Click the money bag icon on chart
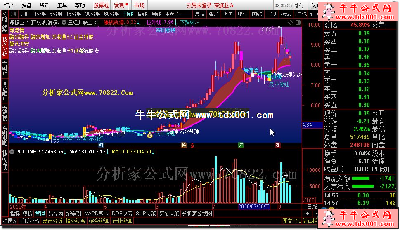This screenshot has height=230, width=400. click(150, 135)
